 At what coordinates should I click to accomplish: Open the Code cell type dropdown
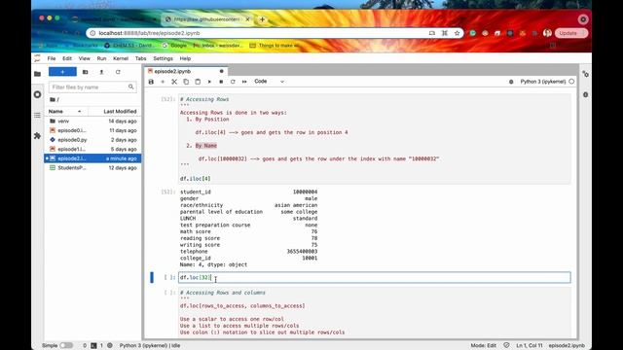point(269,82)
